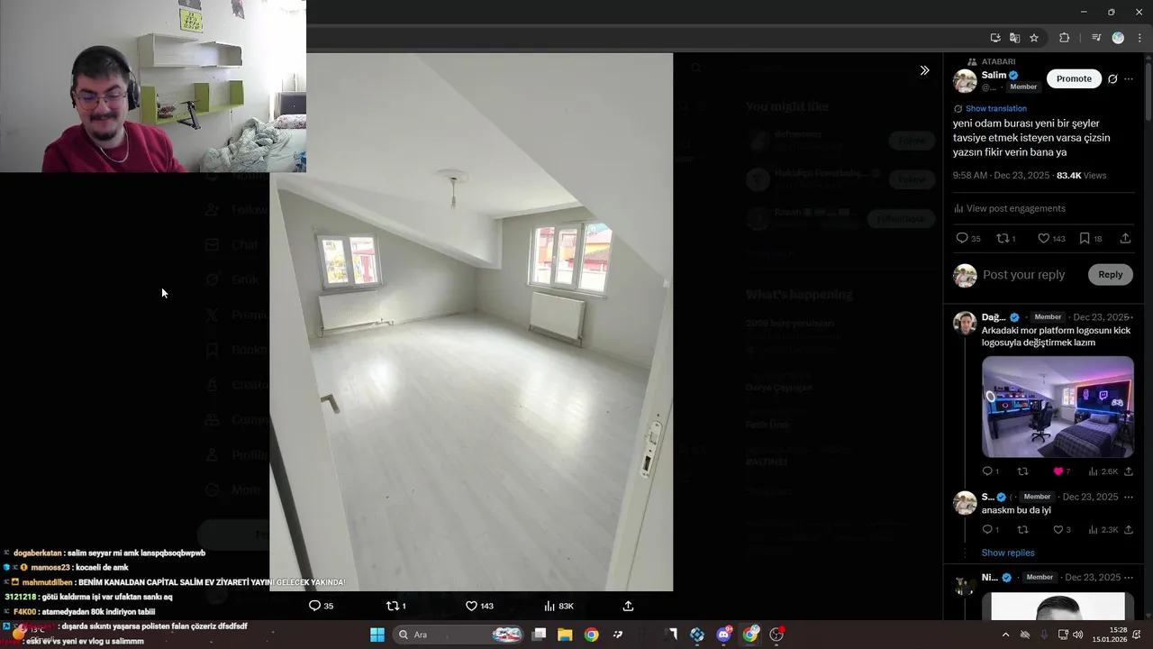The image size is (1153, 649).
Task: View analytics of Dağ's comment showing 2.6K
Action: coord(1103,471)
